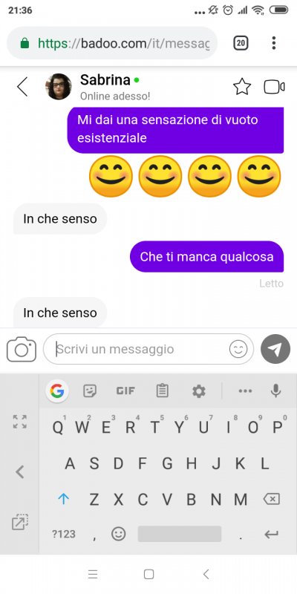This screenshot has height=594, width=297.
Task: Switch keyboard to ?123 symbols layout
Action: click(64, 534)
